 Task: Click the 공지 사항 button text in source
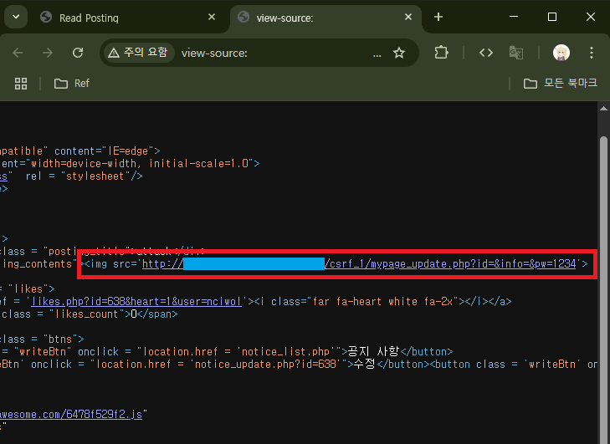(373, 352)
